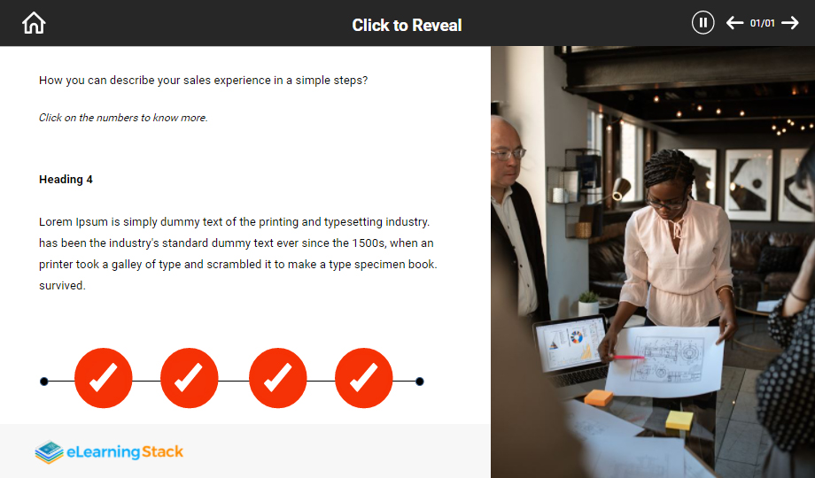Select the third red checkmark circle

(277, 378)
